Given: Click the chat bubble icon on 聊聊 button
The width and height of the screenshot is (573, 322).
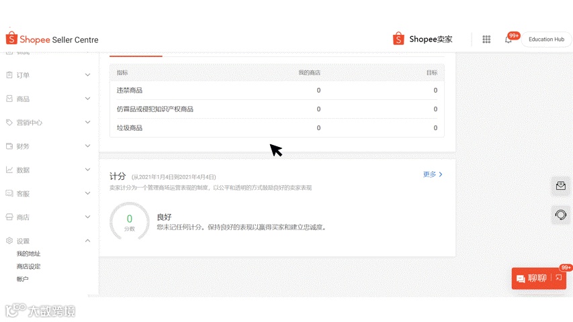Looking at the screenshot, I should (x=521, y=279).
